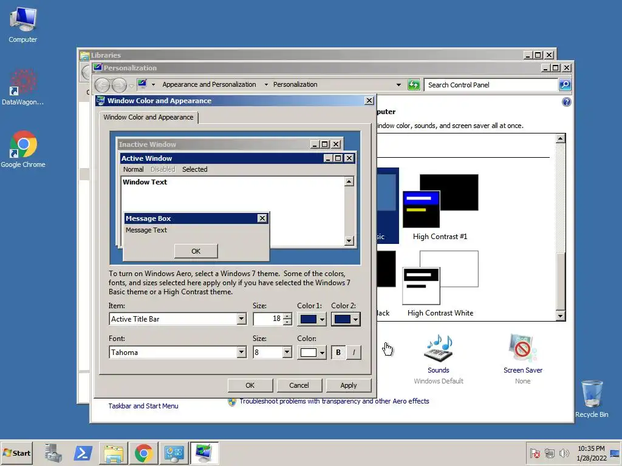Open Troubleshoot problems with transparency link

(334, 401)
